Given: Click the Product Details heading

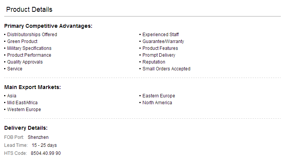Looking at the screenshot, I should (29, 10).
